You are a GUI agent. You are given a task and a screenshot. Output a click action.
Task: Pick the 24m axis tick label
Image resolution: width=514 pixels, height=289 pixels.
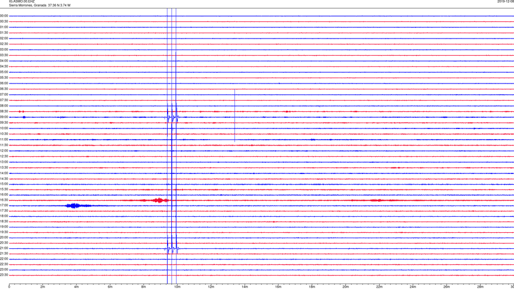[x=413, y=287]
